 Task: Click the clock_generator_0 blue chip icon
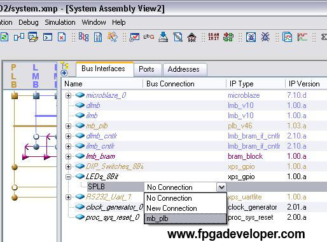point(80,207)
